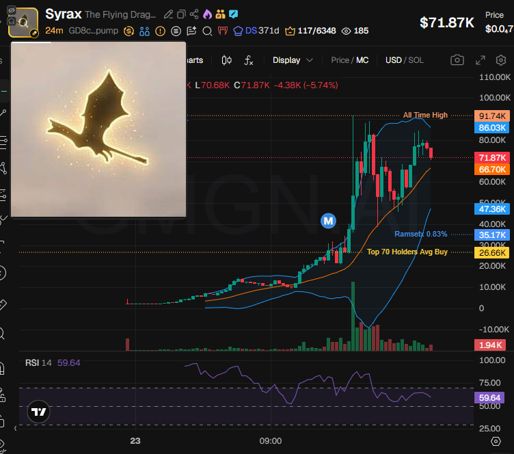Copy the GD8c...pump contract address
Screen dimensions: 514x454
[94, 31]
